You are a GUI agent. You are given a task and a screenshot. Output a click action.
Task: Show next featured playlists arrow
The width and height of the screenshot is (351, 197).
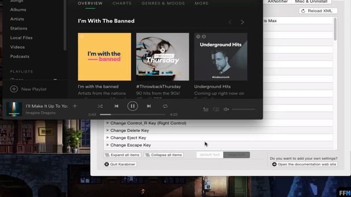pyautogui.click(x=242, y=22)
